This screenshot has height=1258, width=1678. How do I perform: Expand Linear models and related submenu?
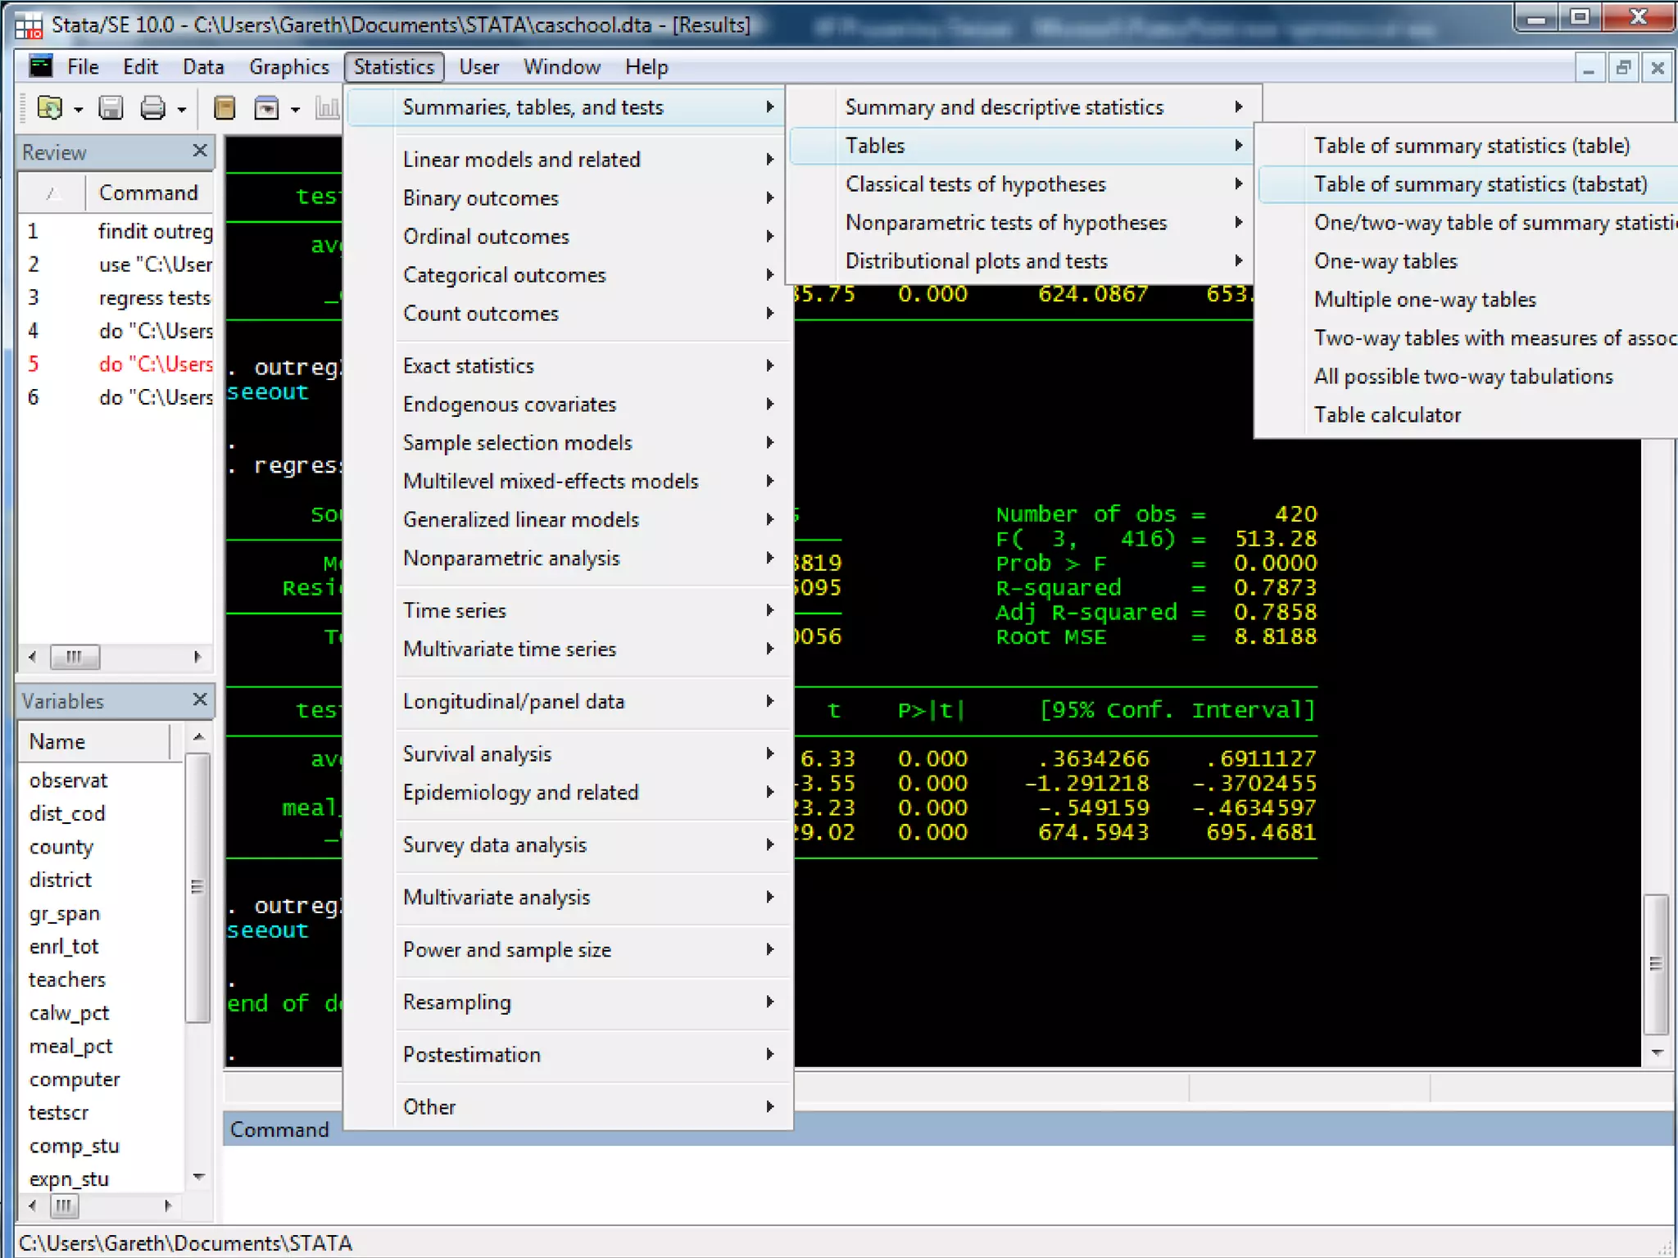tap(521, 160)
